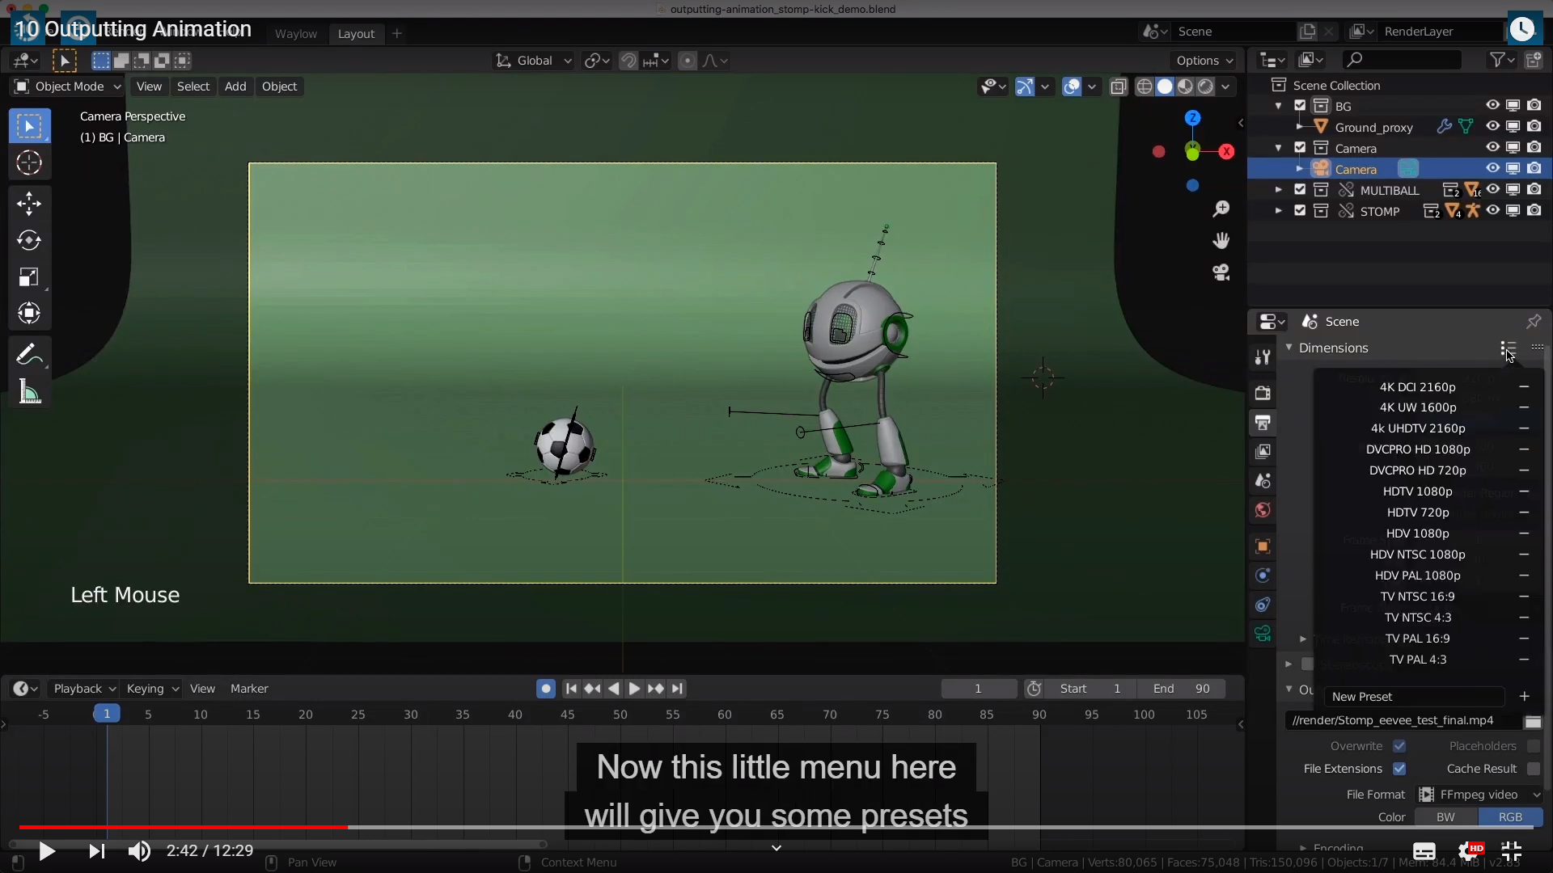This screenshot has width=1553, height=873.
Task: Disable the File Extensions checkbox
Action: pos(1399,769)
